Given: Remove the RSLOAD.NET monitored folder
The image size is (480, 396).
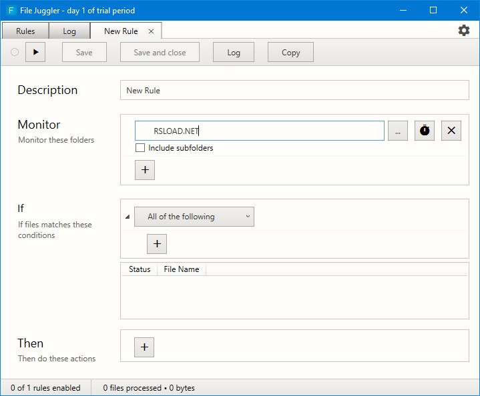Looking at the screenshot, I should click(x=451, y=131).
